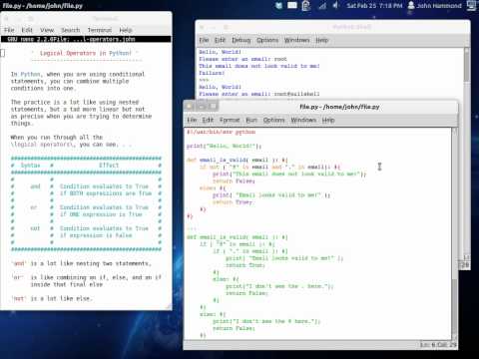Image resolution: width=479 pixels, height=359 pixels.
Task: Click the GNU nano title bar line
Action: point(86,39)
